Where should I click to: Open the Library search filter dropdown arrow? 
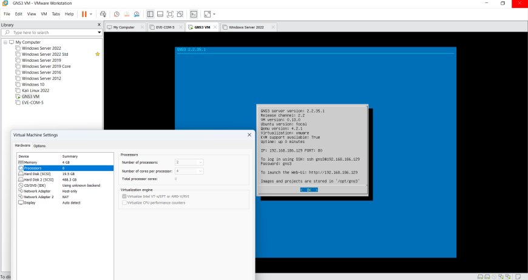pyautogui.click(x=100, y=33)
